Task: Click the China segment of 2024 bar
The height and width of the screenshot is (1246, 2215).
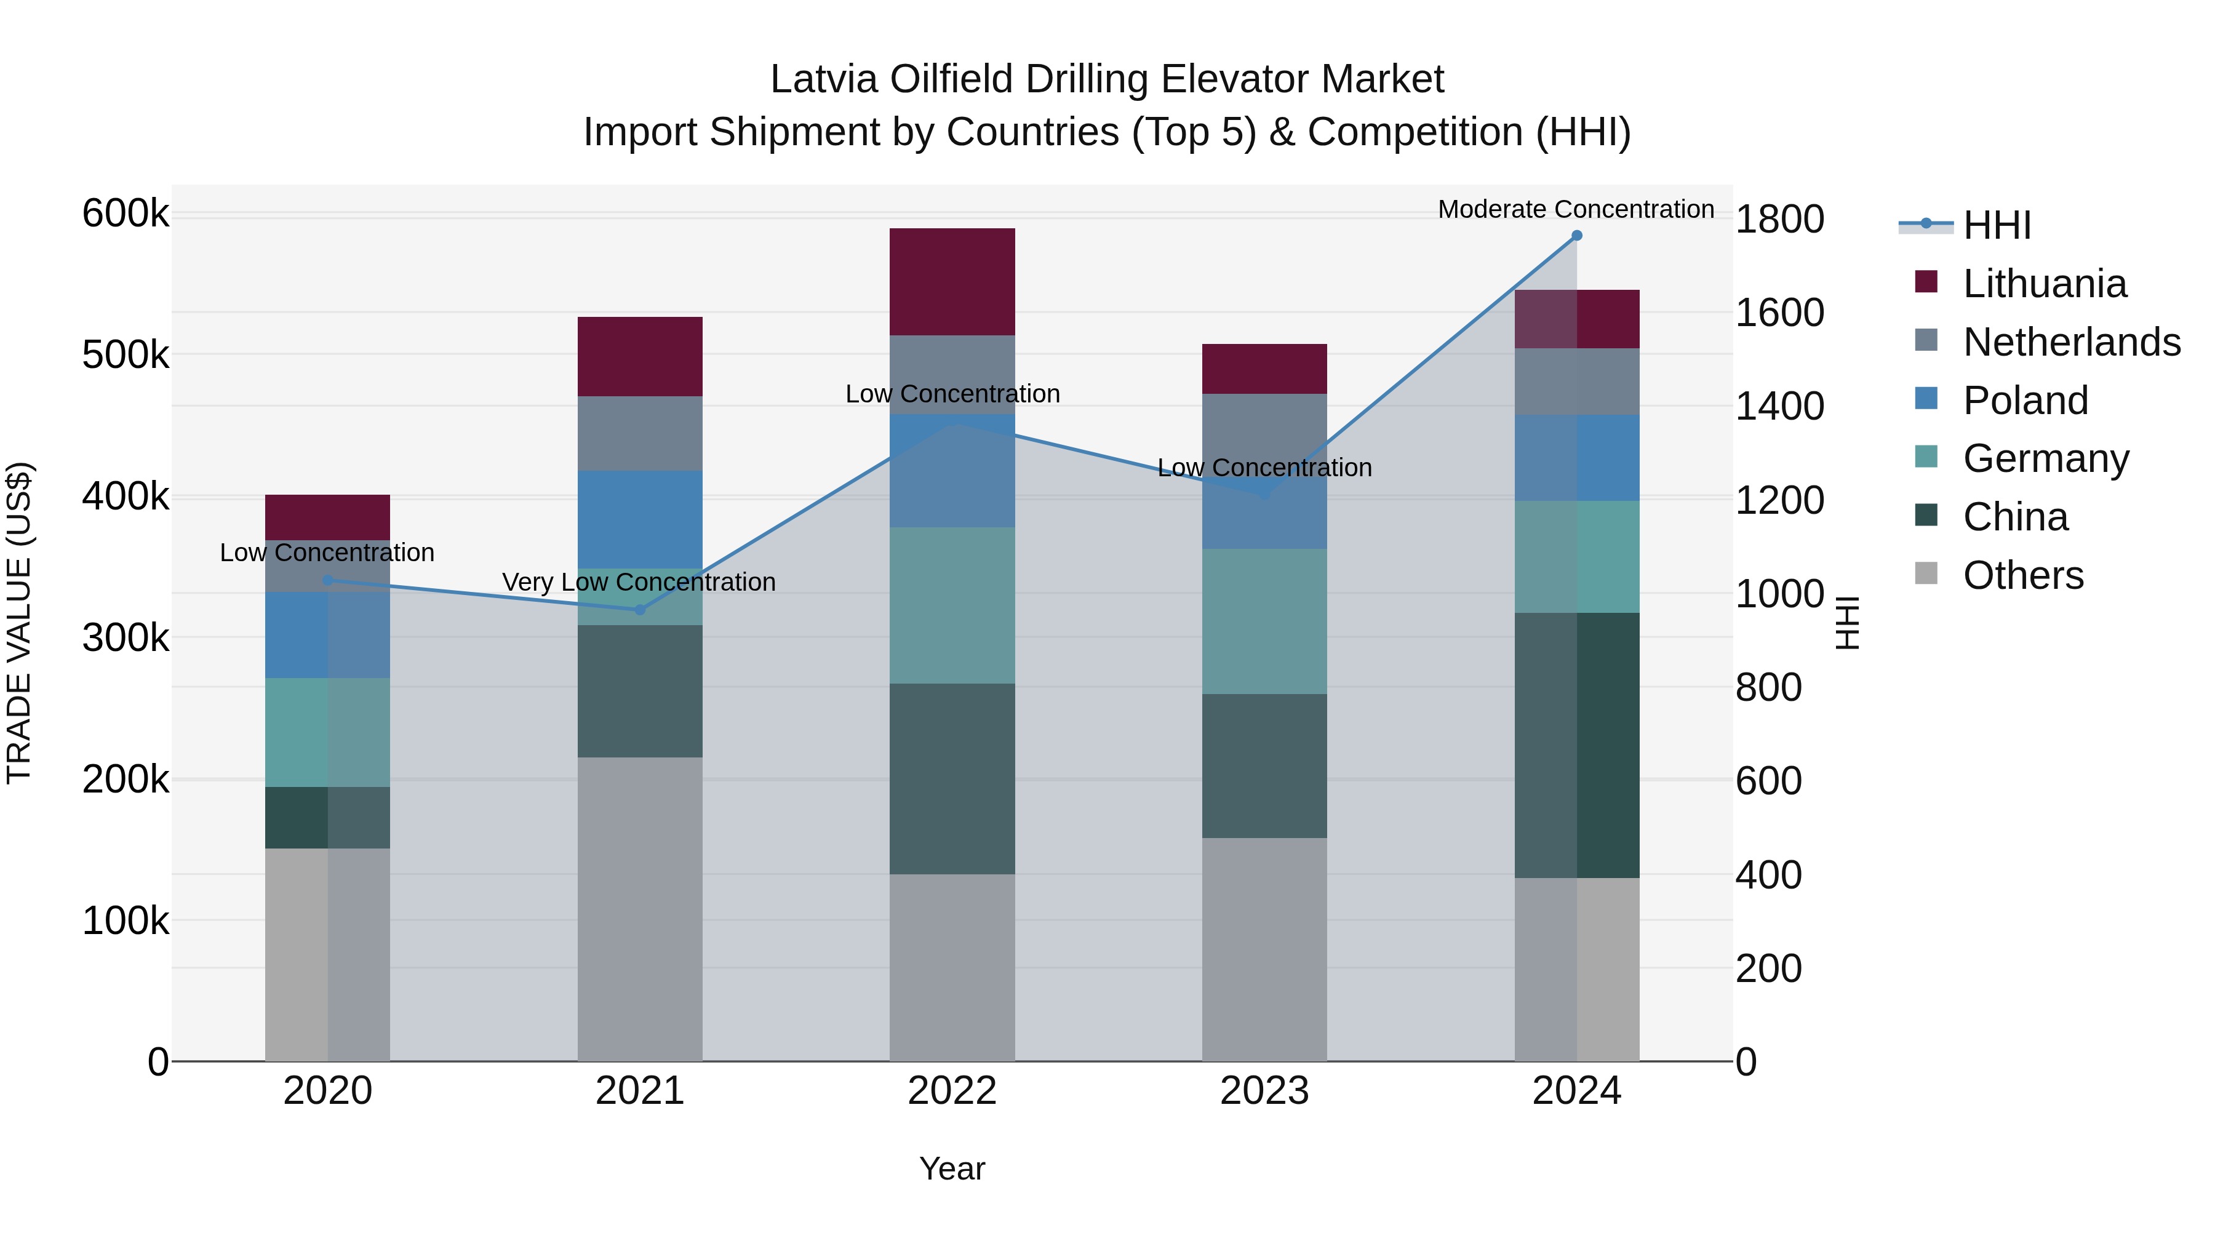Action: click(x=1577, y=746)
